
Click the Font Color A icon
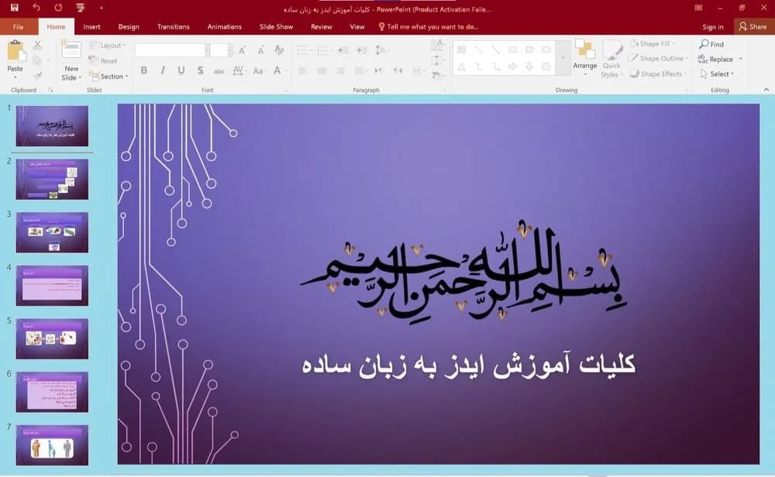click(277, 70)
